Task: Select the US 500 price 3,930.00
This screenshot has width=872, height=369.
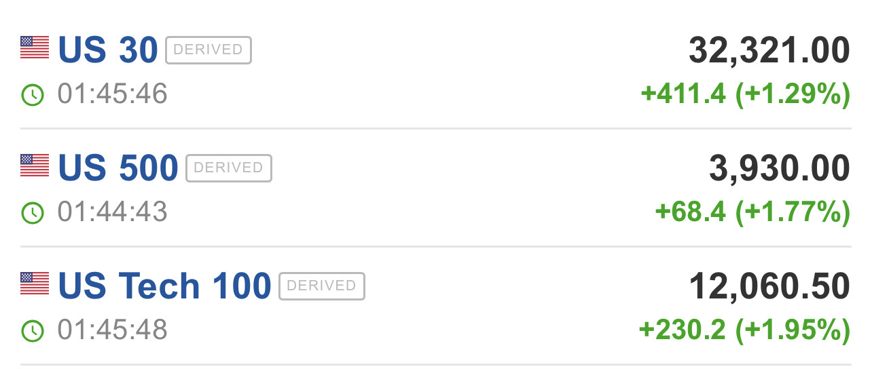Action: [x=779, y=168]
